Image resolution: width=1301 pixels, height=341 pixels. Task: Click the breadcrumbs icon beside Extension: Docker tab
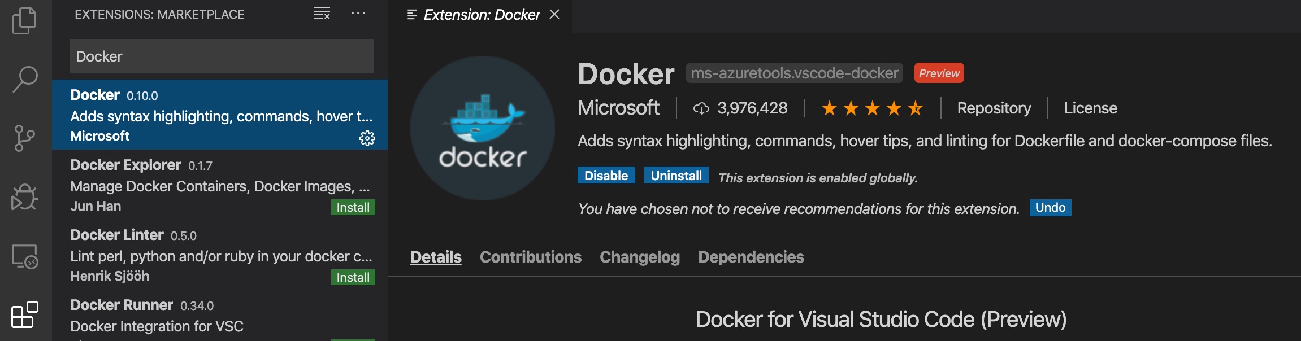point(411,14)
